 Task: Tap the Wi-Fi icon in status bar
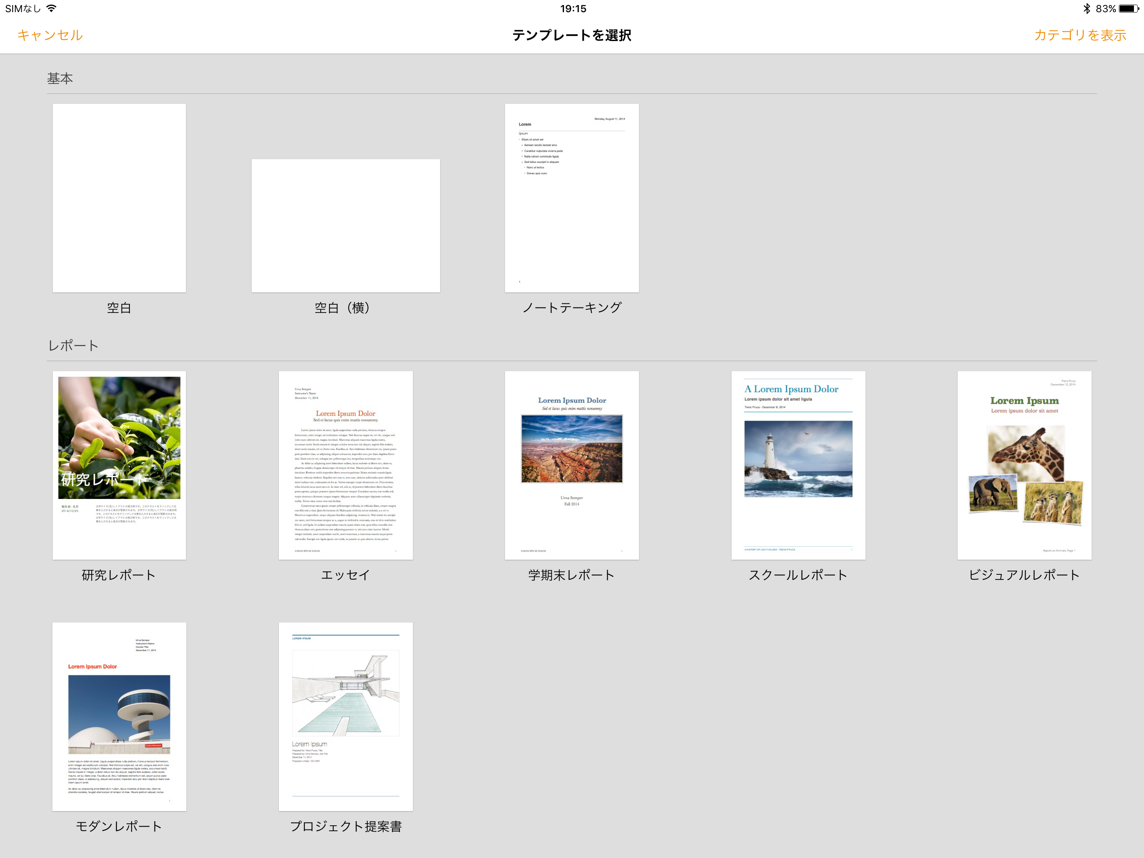[x=51, y=8]
